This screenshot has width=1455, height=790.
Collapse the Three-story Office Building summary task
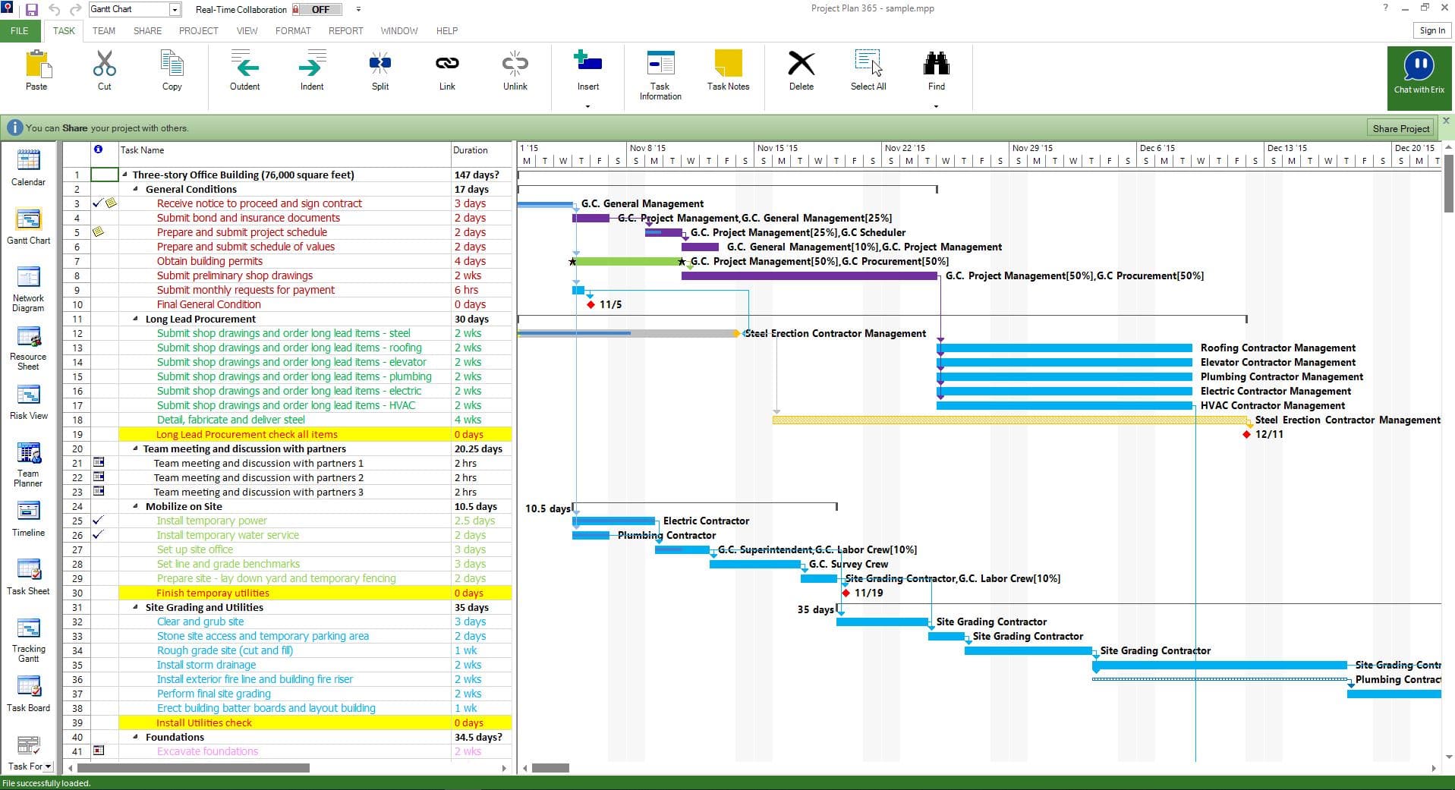(125, 175)
